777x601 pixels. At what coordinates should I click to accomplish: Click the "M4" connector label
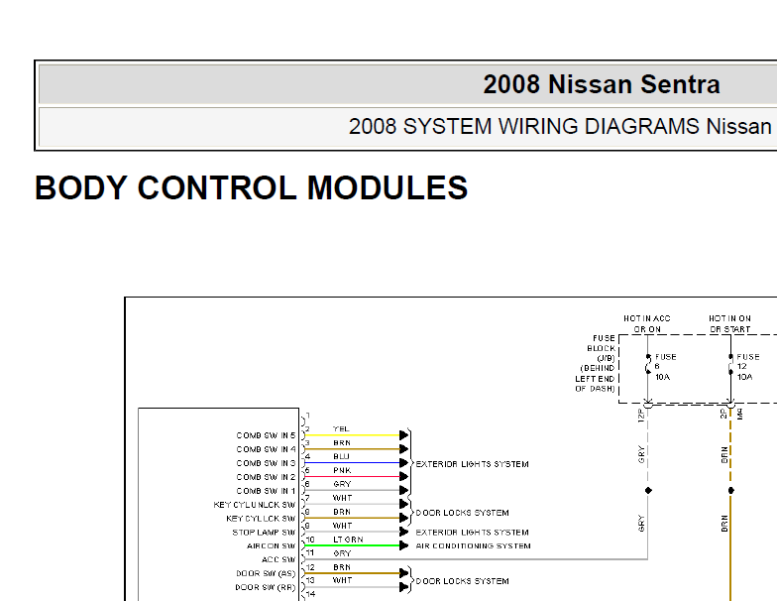[x=739, y=415]
